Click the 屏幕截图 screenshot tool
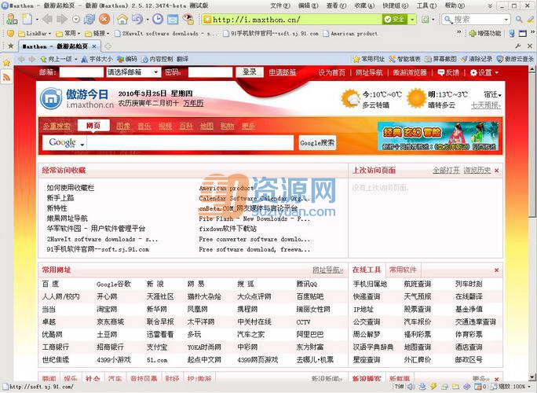Screen dimensions: 537x393 440,59
